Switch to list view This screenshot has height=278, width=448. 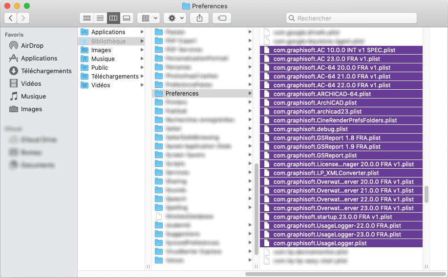100,18
